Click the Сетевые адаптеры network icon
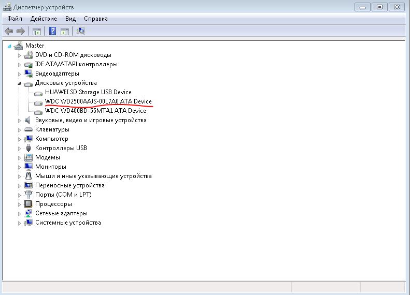Viewport: 410px width, 295px height. [x=28, y=213]
